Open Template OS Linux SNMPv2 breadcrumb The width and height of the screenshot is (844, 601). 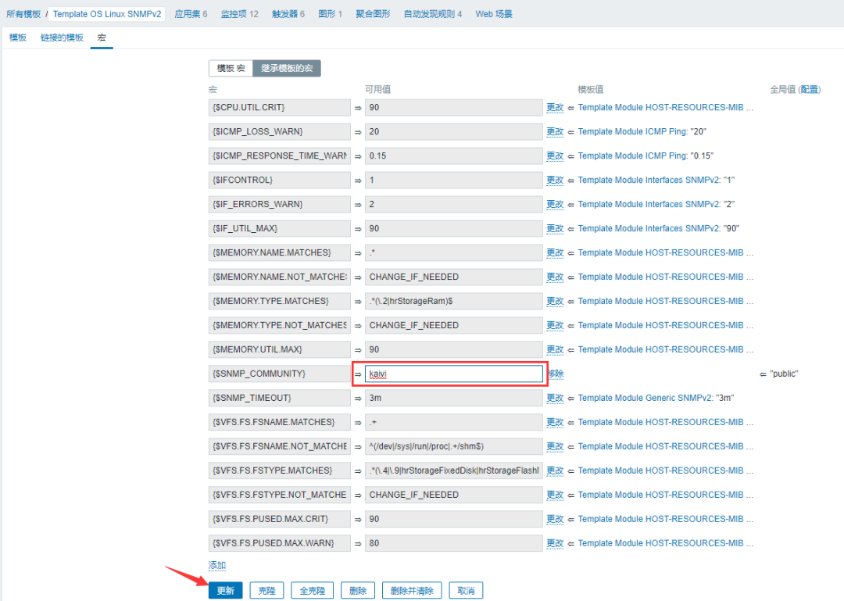pyautogui.click(x=107, y=14)
